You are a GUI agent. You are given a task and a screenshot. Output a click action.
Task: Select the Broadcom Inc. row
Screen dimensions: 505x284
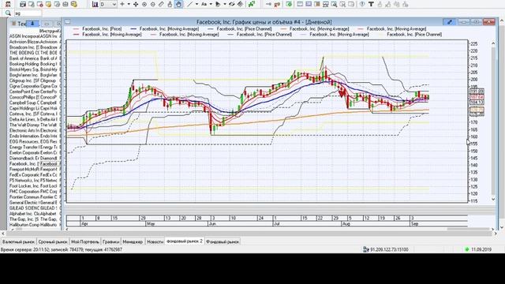tap(35, 47)
